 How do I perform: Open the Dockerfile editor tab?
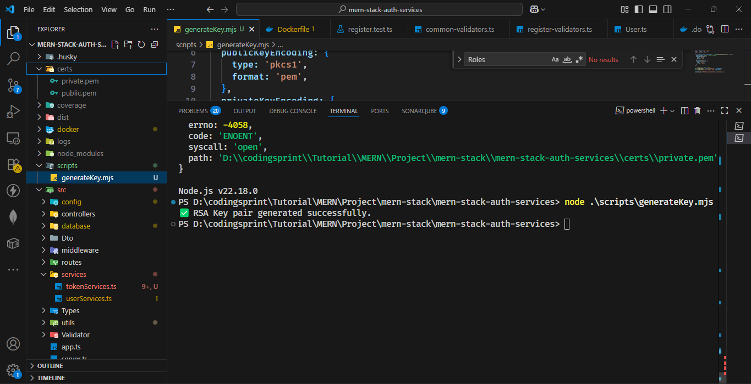(295, 29)
